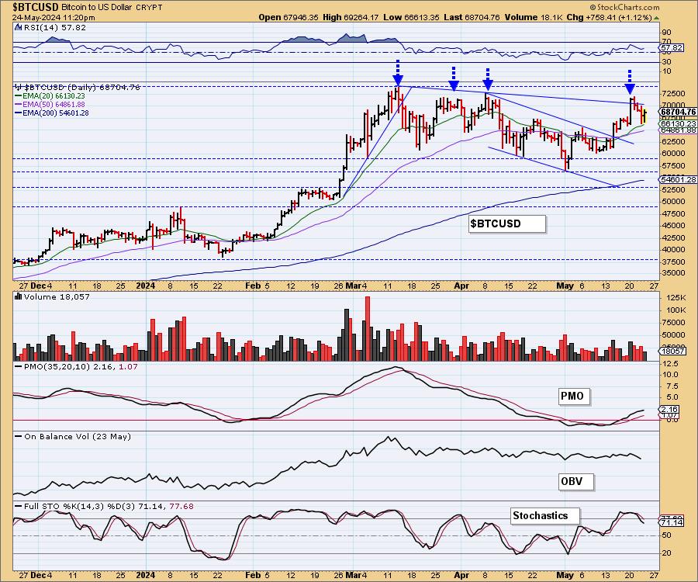Screen dimensions: 698x582
Task: Click the green up arrow after Chg percentage
Action: 656,18
